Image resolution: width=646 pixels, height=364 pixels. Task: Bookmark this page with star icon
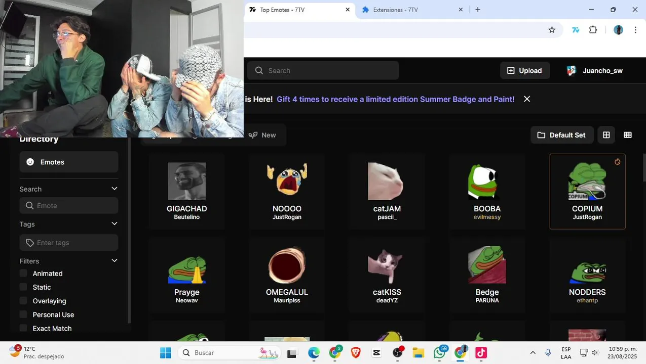552,30
